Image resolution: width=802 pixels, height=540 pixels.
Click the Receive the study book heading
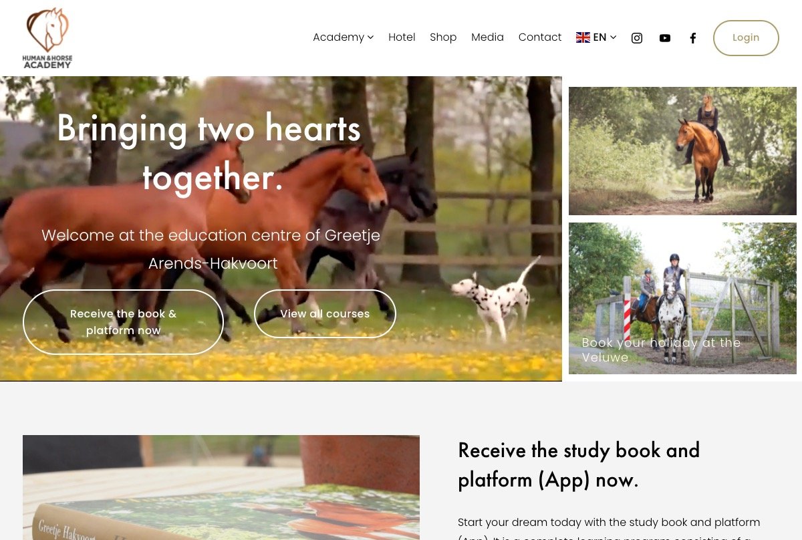pos(579,464)
